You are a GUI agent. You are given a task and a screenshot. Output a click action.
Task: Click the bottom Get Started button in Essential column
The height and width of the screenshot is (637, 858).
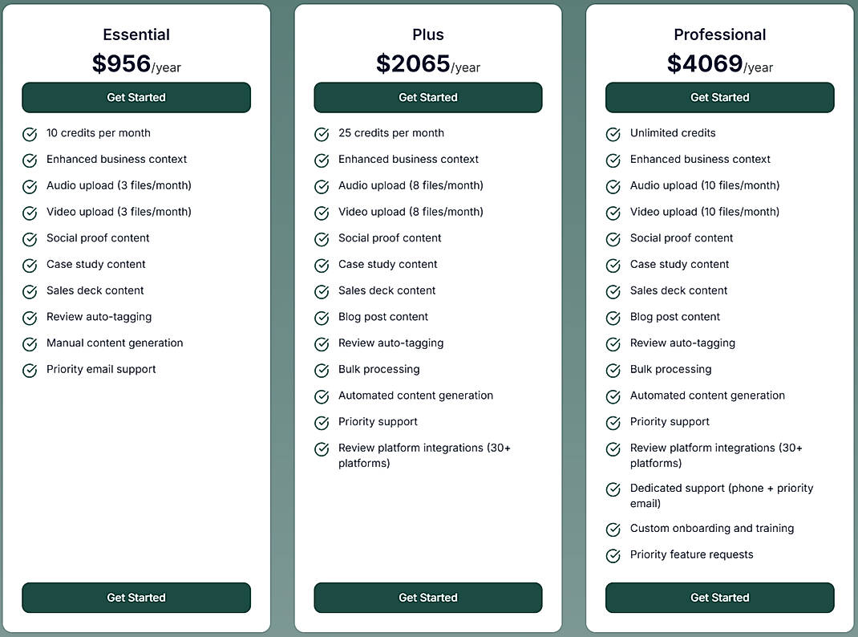tap(136, 598)
